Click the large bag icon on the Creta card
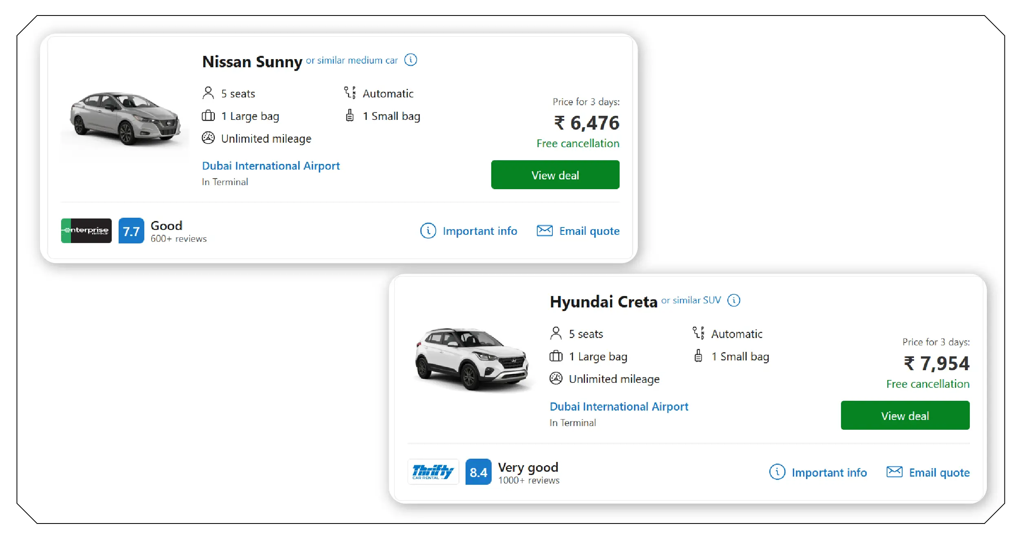 click(556, 356)
